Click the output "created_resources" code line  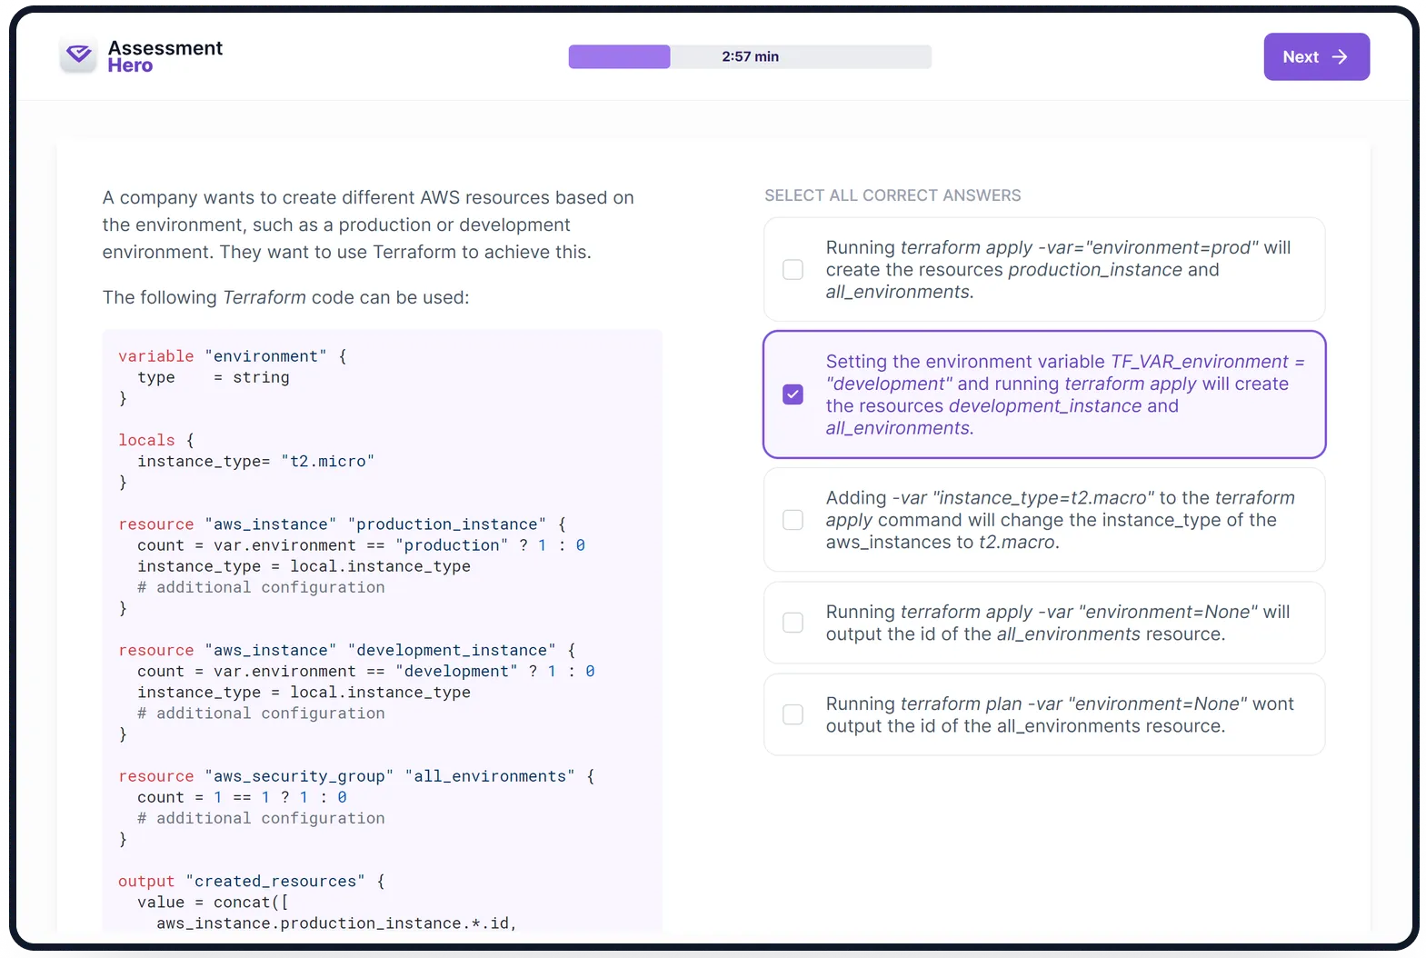[252, 881]
